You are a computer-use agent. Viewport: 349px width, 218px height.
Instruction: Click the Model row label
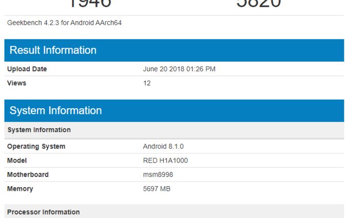click(17, 161)
